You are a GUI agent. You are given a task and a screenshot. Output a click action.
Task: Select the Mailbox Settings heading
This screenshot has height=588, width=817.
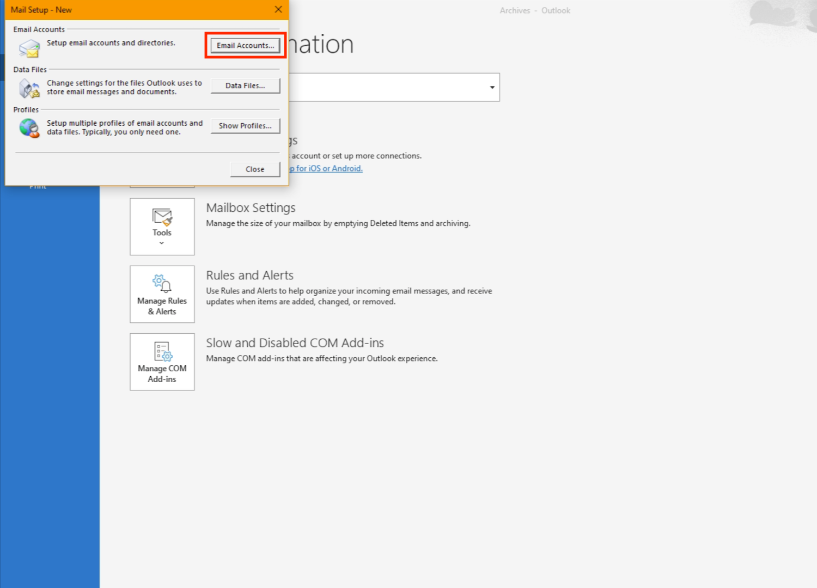[x=251, y=208]
